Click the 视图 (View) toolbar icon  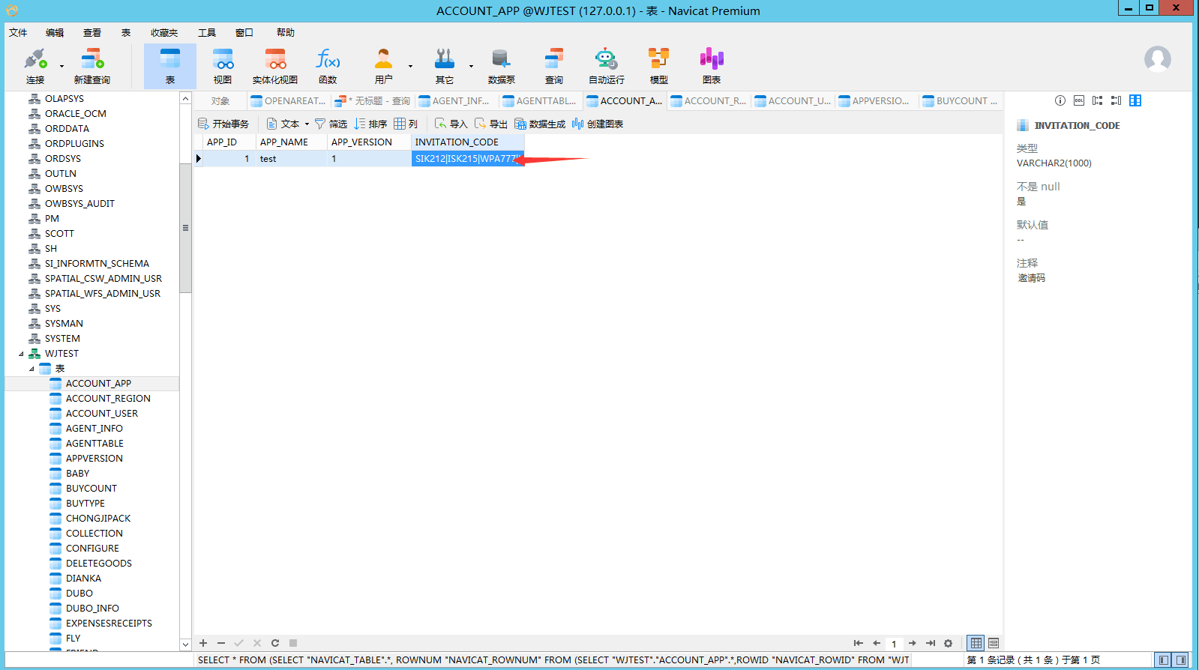(x=223, y=66)
